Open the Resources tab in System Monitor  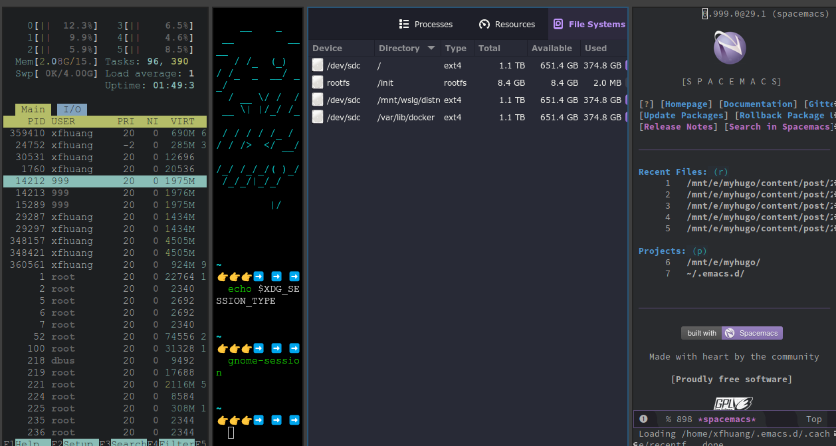506,24
